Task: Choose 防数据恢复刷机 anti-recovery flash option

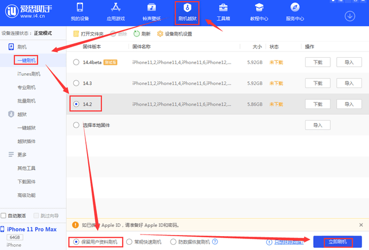Action: [173, 242]
